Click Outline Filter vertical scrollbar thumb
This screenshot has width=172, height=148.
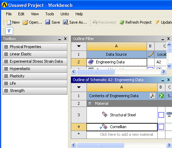[169, 50]
